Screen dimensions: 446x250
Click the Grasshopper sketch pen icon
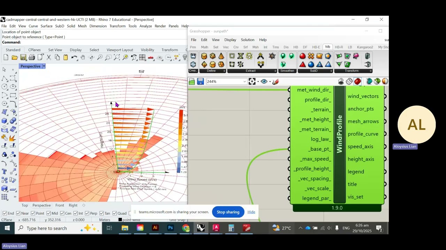tap(276, 82)
